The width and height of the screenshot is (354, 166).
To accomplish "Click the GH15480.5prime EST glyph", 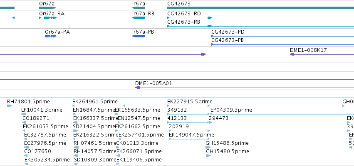I will click(x=208, y=156).
